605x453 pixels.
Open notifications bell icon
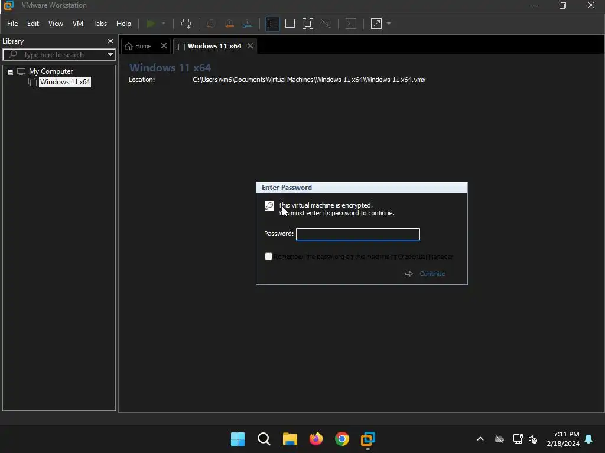pos(589,439)
